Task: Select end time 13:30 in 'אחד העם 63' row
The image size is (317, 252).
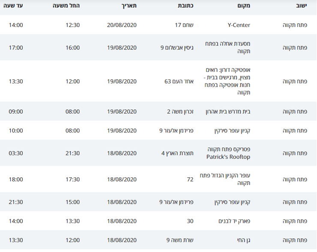Action: 16,81
